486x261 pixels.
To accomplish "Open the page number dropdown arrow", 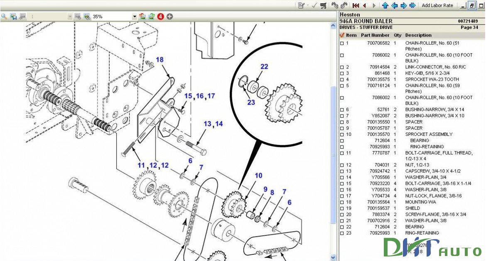I will pos(70,17).
